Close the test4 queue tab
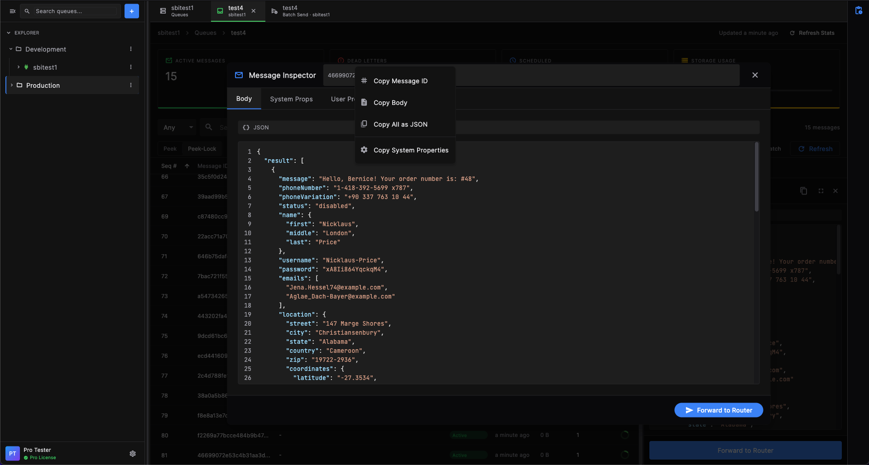This screenshot has width=869, height=465. (x=254, y=11)
